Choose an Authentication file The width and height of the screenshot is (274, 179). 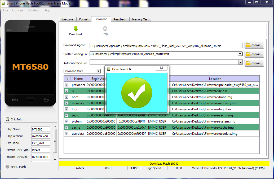tap(254, 63)
